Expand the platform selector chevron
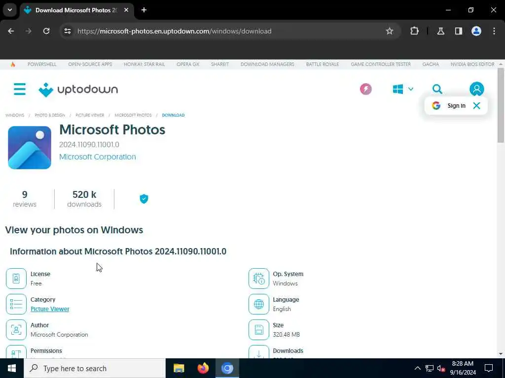 (x=411, y=89)
